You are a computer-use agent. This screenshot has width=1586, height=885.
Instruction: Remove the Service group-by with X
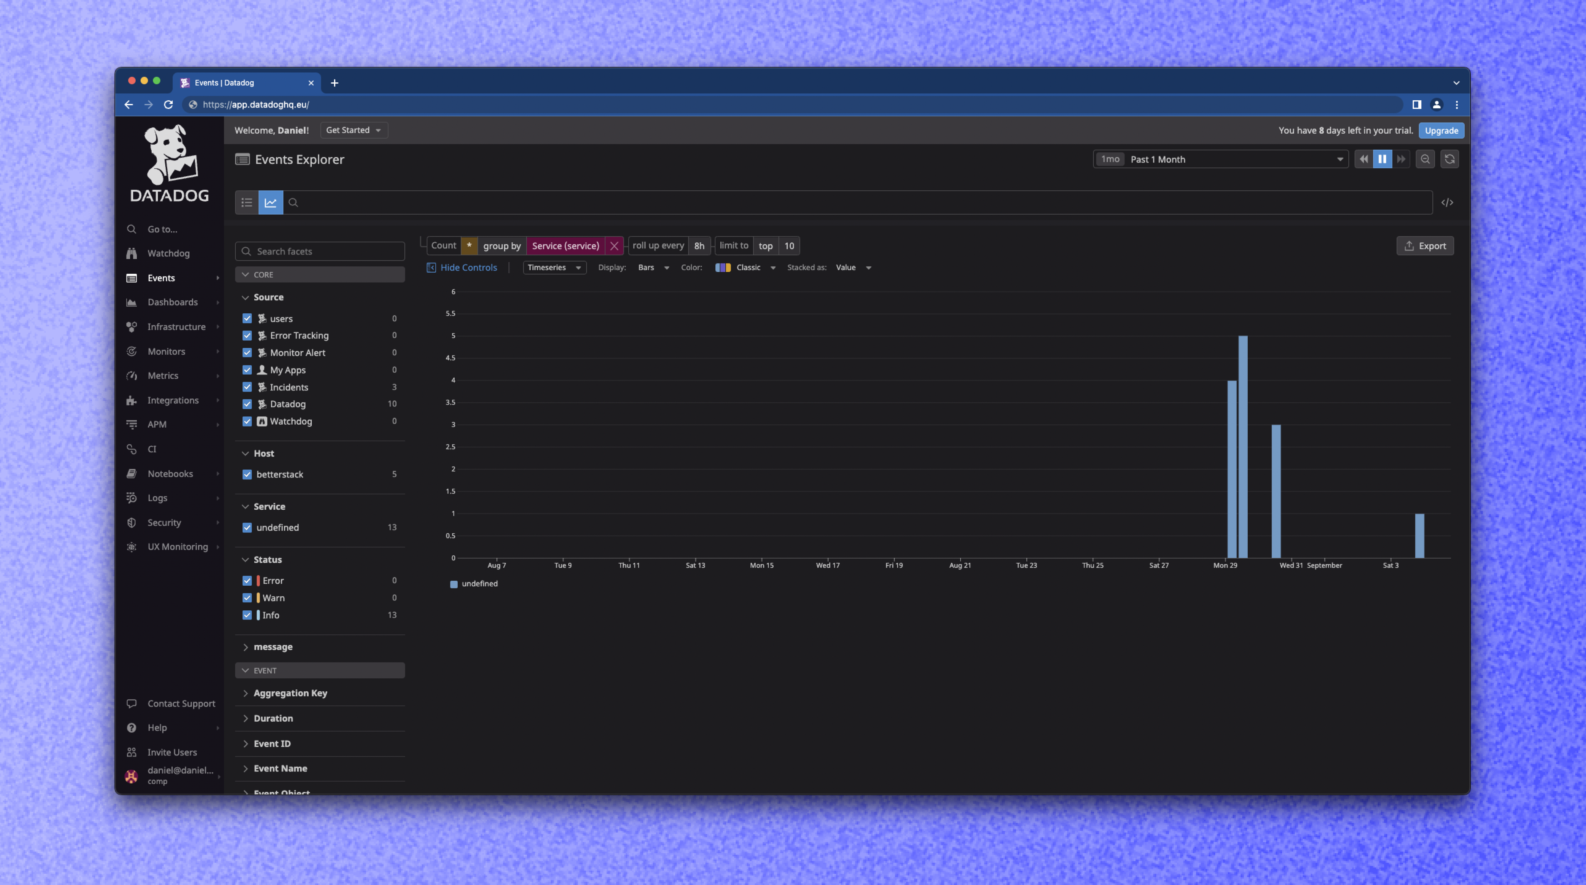coord(614,245)
